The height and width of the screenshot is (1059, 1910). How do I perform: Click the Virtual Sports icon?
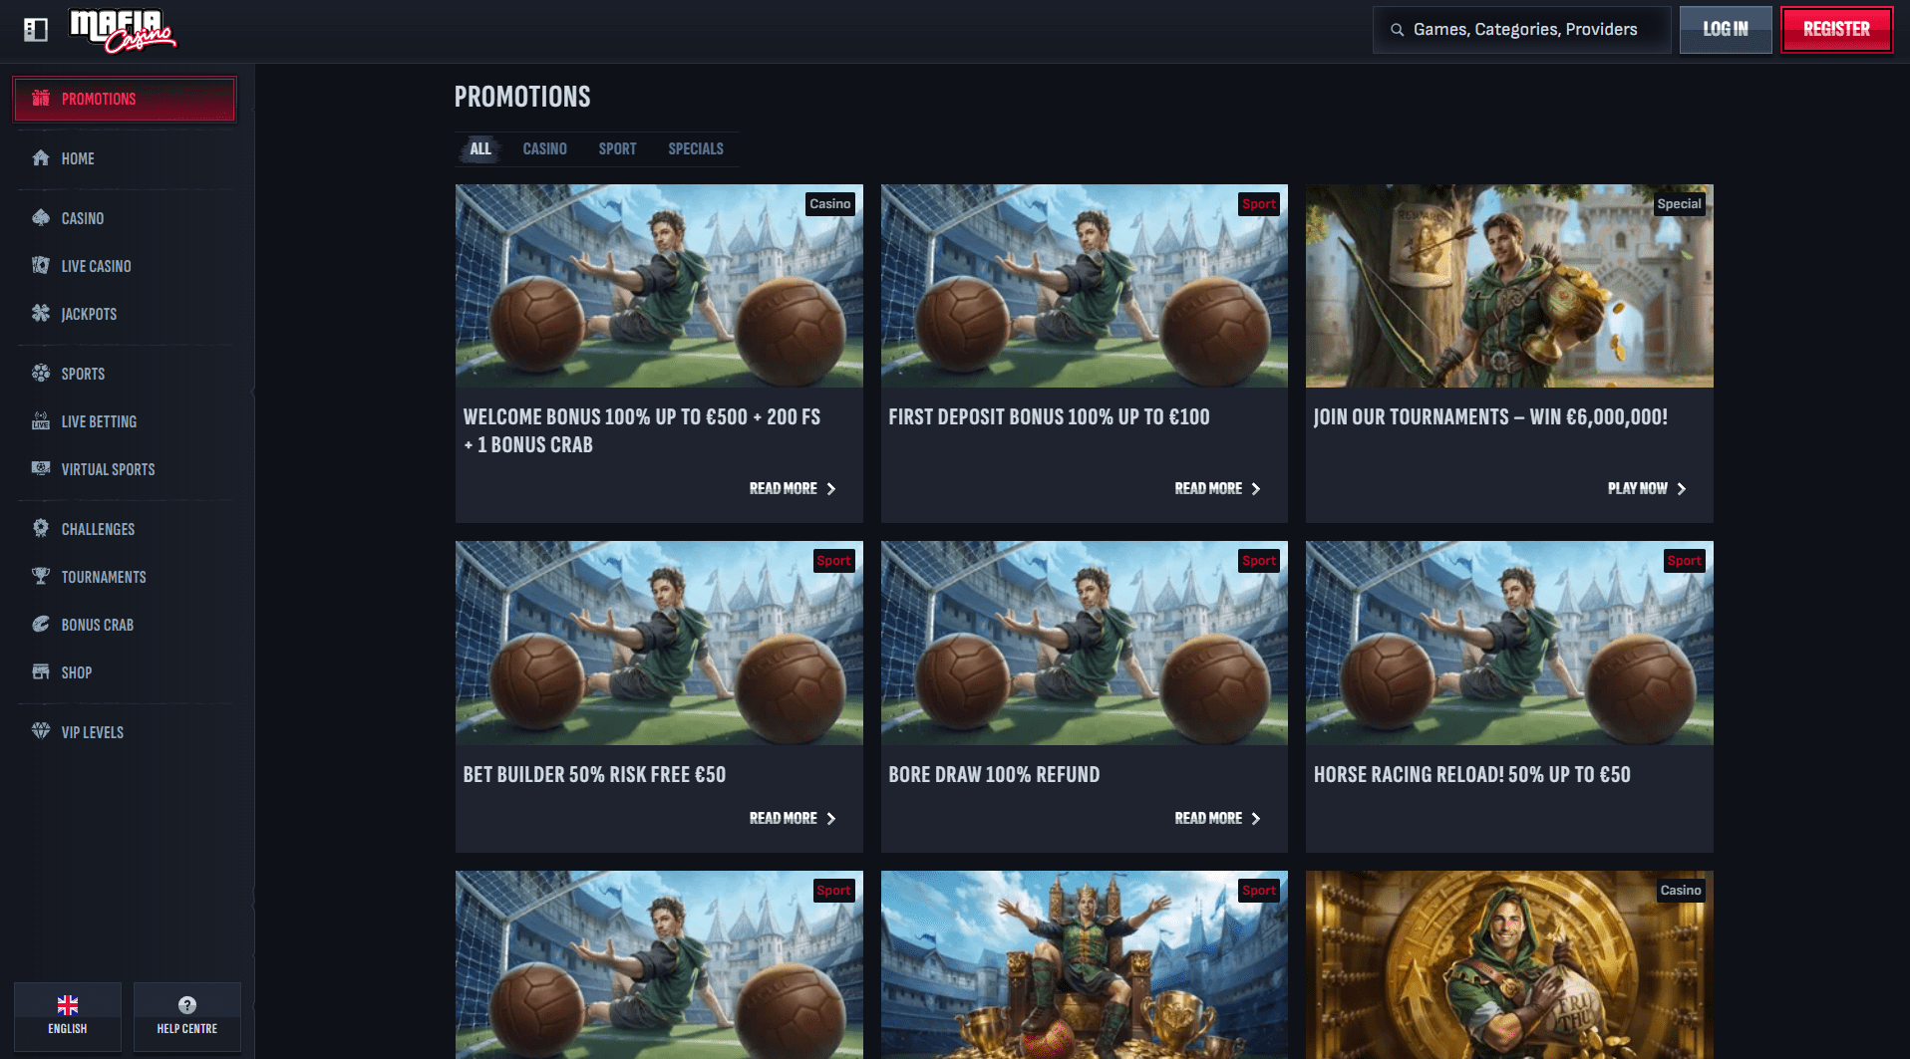[41, 468]
